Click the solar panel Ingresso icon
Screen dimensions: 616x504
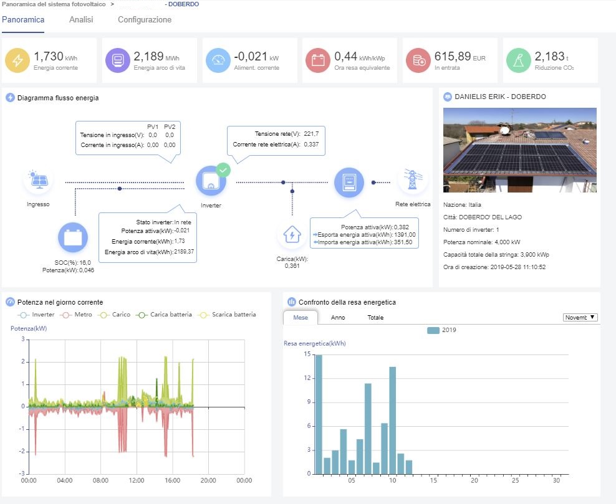[x=38, y=181]
